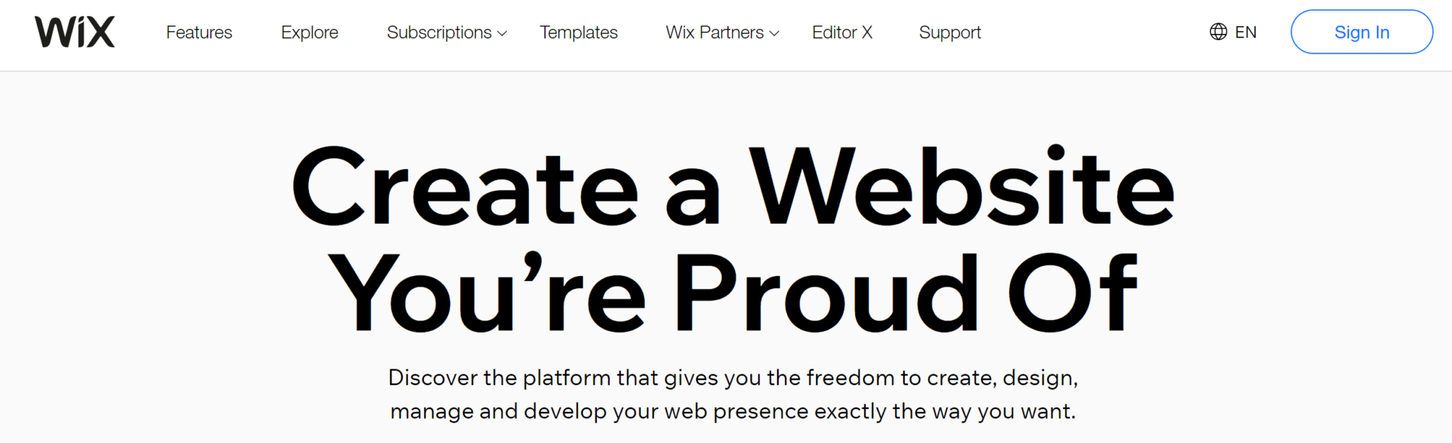1452x443 pixels.
Task: Click the Wix wordmark in top-left corner
Action: pos(74,31)
